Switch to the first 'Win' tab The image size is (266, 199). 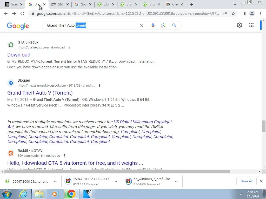tap(14, 4)
